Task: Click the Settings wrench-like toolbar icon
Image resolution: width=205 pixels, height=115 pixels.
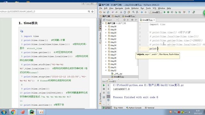Action: (184, 12)
